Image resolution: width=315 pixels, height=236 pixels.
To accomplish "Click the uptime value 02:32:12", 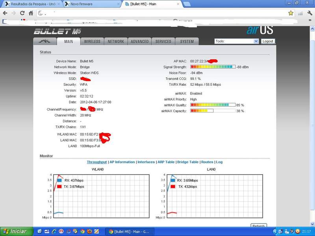I will click(x=87, y=96).
